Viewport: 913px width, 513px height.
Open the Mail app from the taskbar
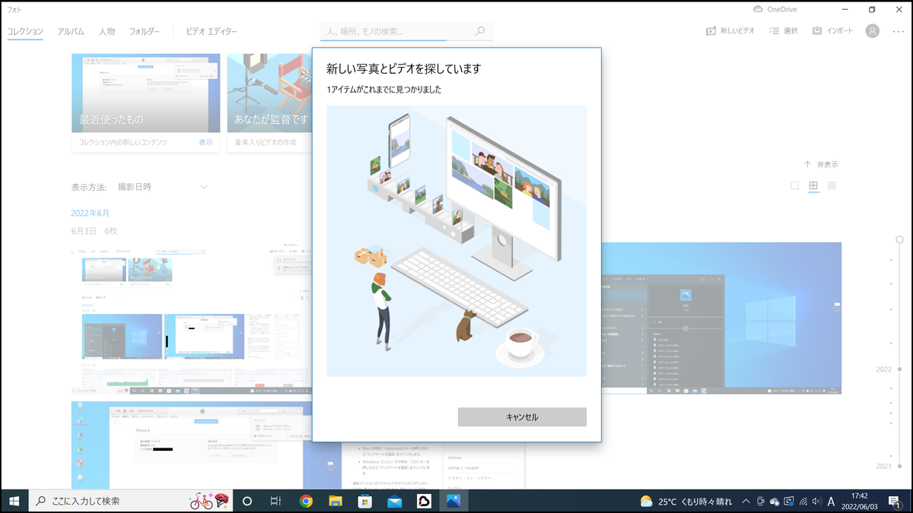(x=395, y=501)
